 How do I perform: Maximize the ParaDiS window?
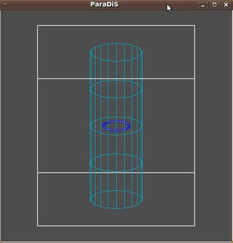click(x=215, y=5)
